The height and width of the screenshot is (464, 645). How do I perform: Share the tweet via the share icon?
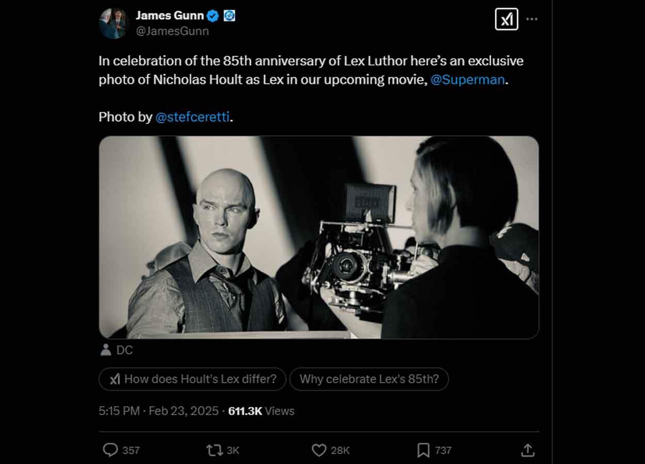click(527, 450)
